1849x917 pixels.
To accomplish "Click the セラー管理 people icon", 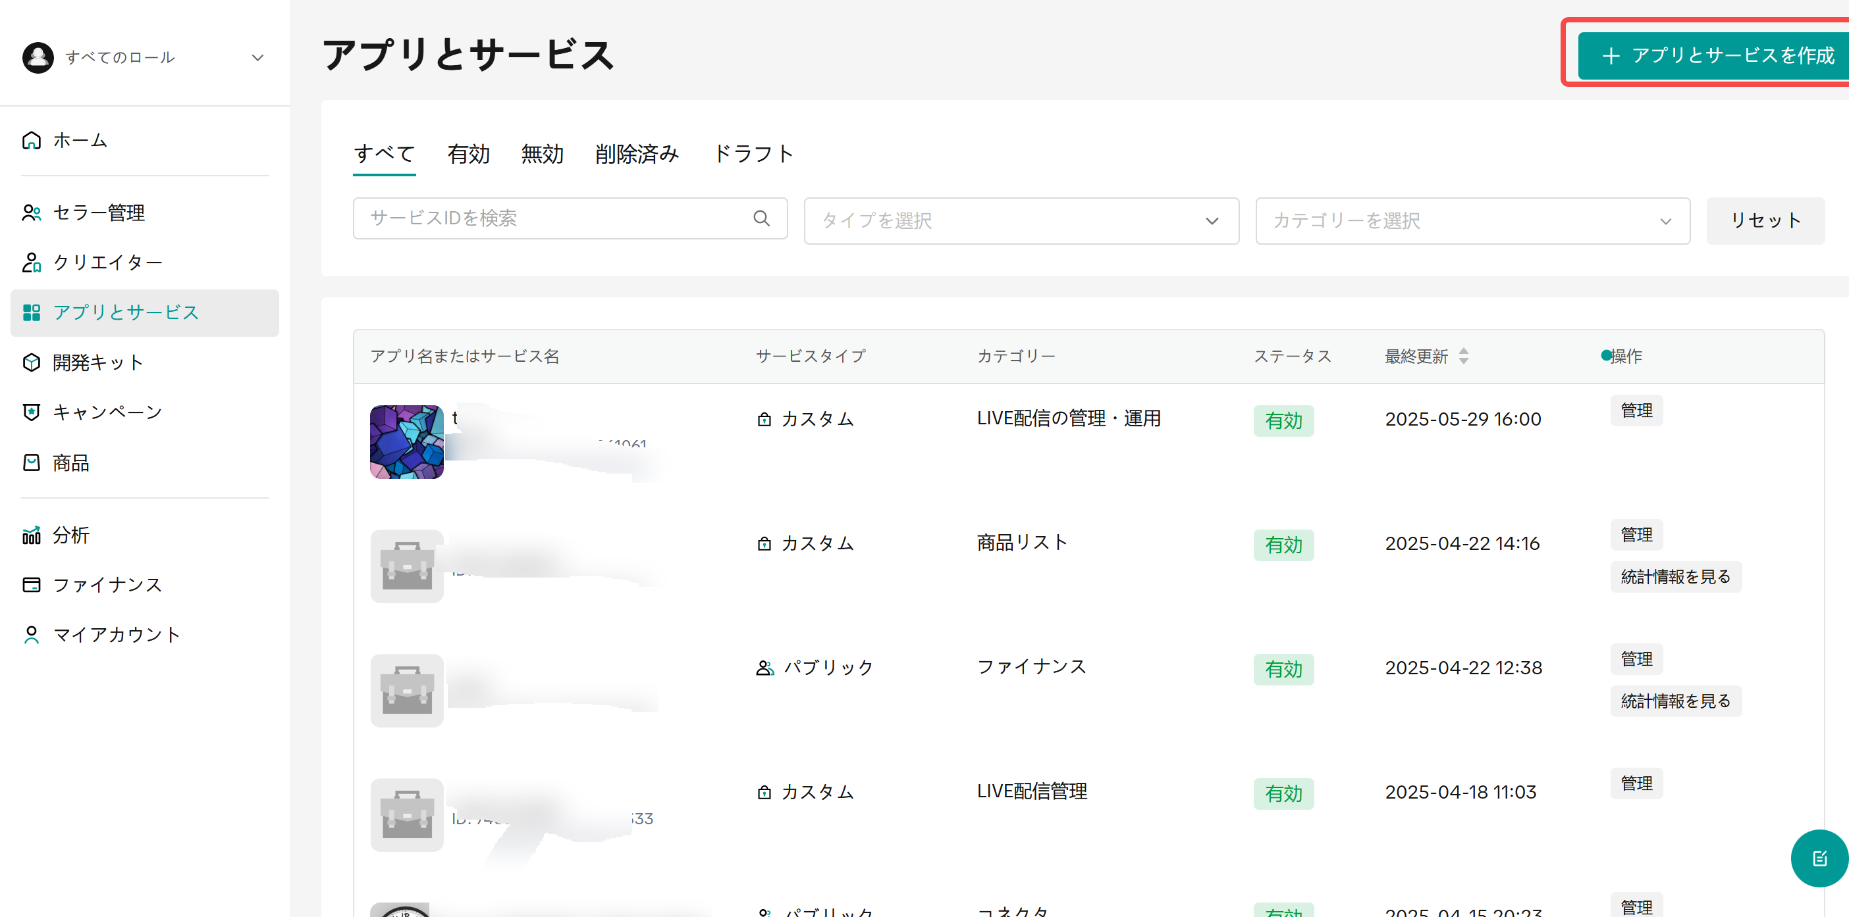I will click(x=32, y=213).
